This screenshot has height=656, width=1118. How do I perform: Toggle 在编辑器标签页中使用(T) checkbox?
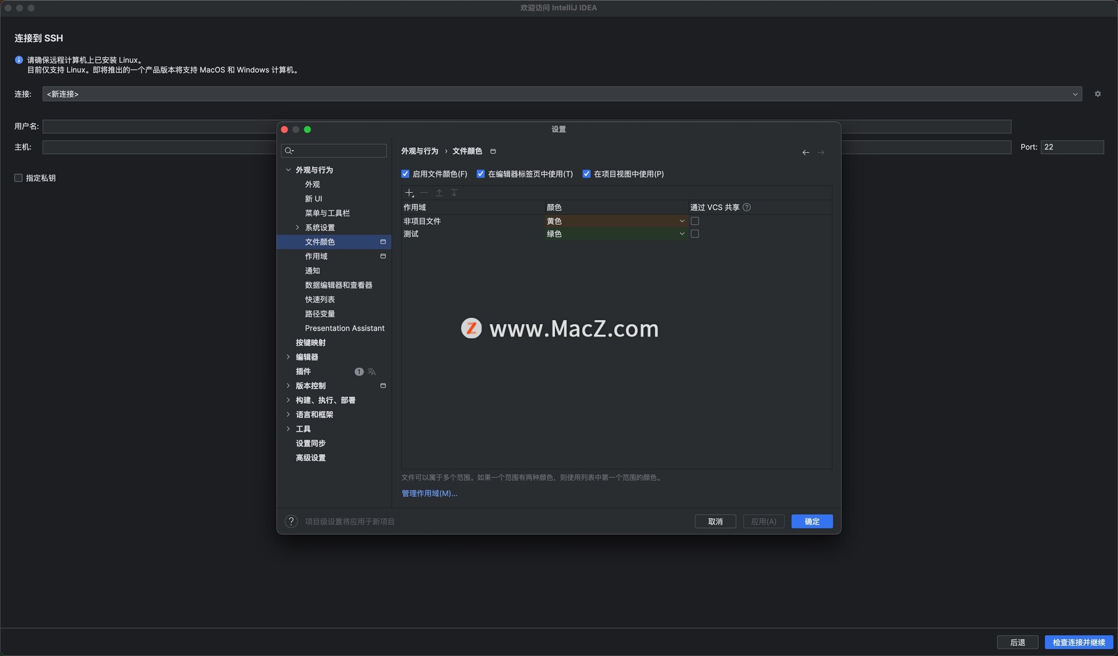pyautogui.click(x=481, y=174)
